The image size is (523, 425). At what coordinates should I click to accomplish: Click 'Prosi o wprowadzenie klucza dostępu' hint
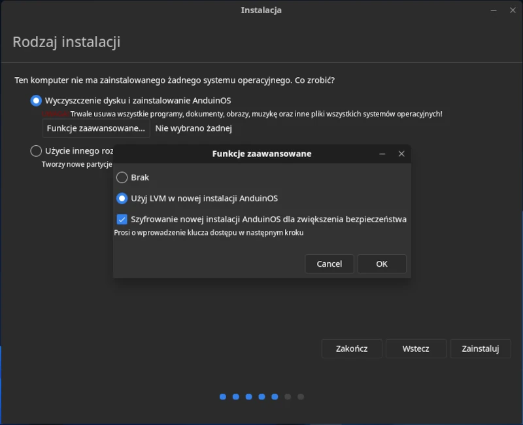209,233
